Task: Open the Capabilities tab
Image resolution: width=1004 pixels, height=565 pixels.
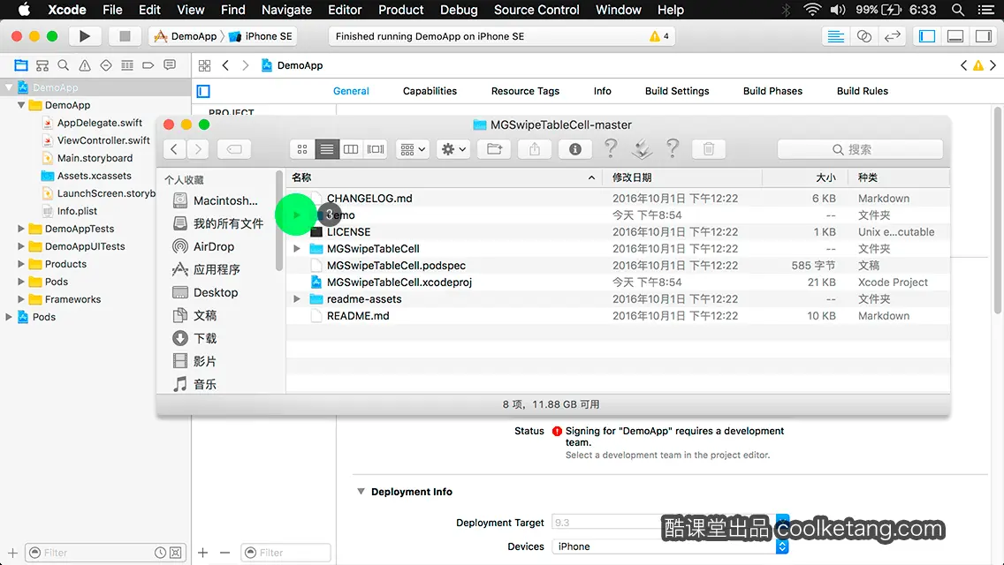Action: (x=430, y=91)
